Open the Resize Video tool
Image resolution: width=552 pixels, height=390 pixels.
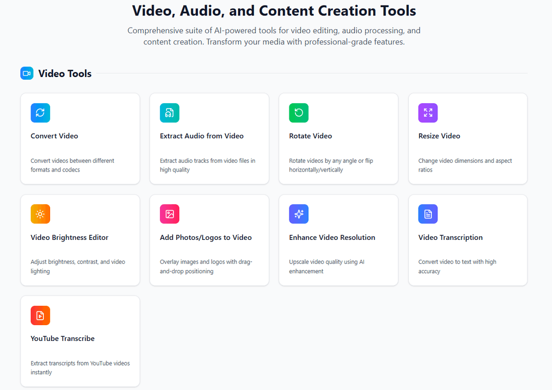(468, 138)
